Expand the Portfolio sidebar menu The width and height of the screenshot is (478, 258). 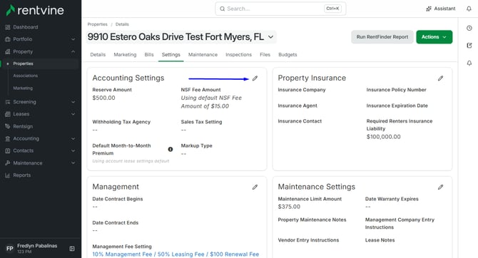point(73,39)
